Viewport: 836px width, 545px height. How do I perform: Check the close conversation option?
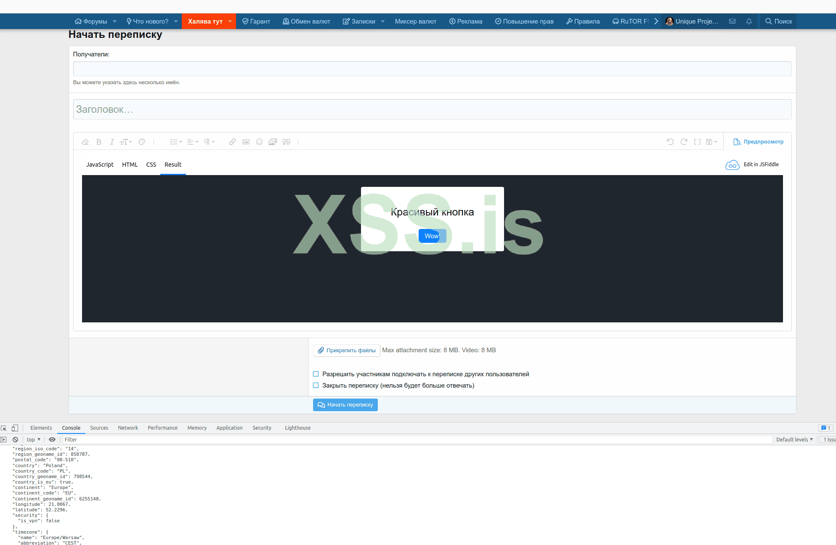(316, 385)
